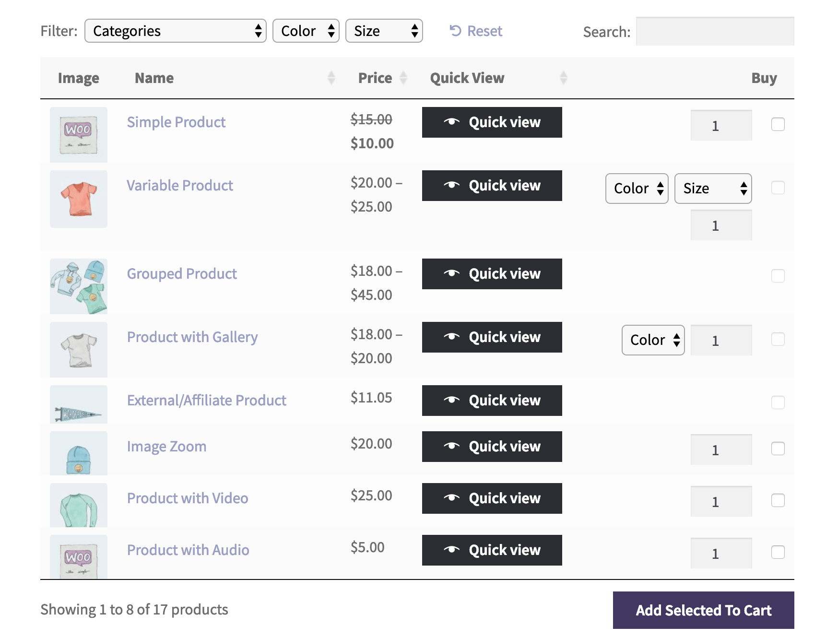Expand the Size dropdown for Variable Product

point(713,189)
